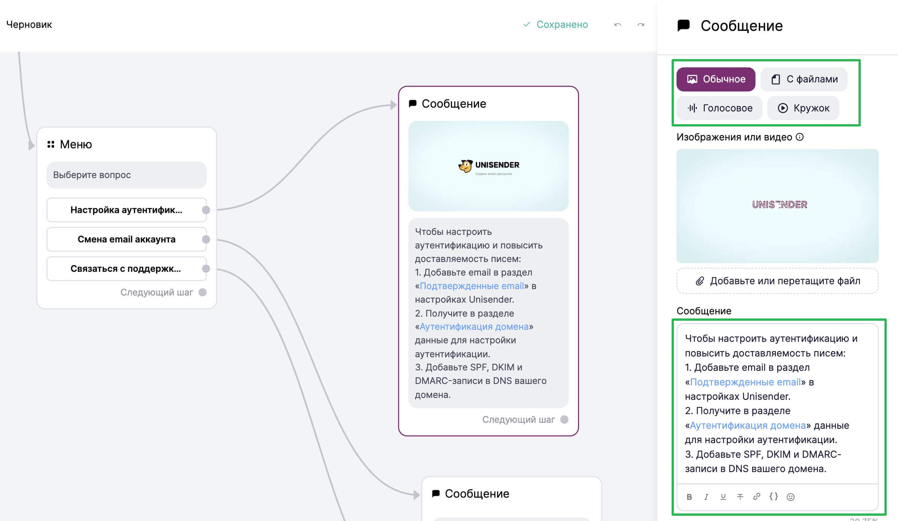Apply strikethrough formatting in message editor
This screenshot has height=521, width=898.
tap(740, 497)
